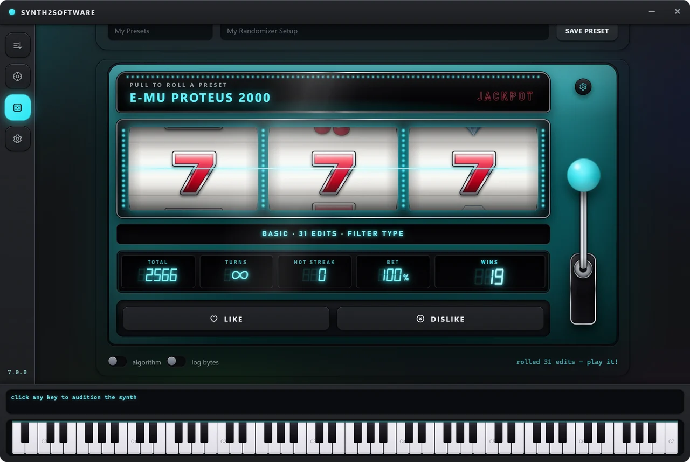Minimize the Synth2Software window
This screenshot has height=462, width=690.
point(652,11)
